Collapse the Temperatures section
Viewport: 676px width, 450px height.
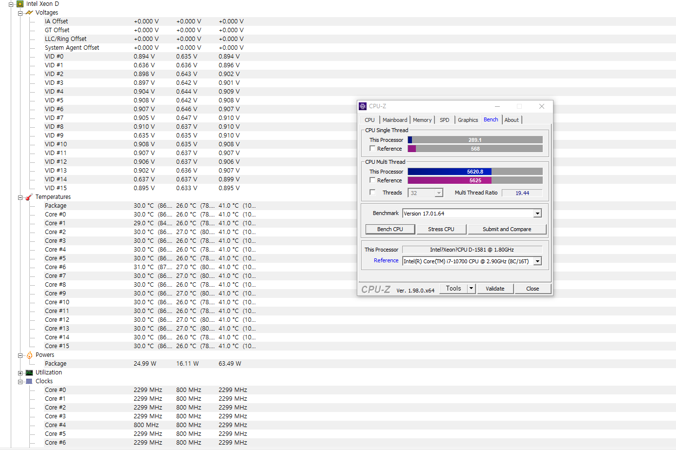coord(20,197)
